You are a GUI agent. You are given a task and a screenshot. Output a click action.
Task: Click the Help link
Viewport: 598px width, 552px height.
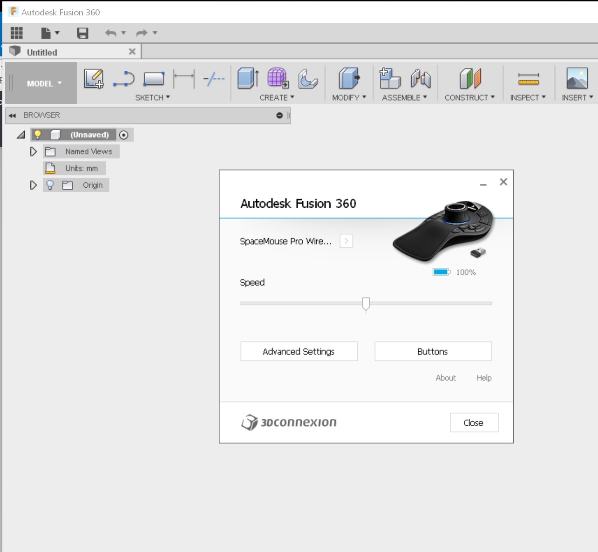(484, 378)
